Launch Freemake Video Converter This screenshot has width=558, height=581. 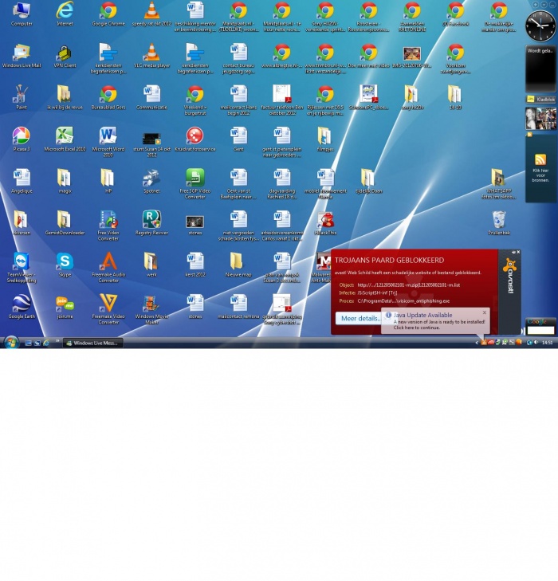coord(108,309)
